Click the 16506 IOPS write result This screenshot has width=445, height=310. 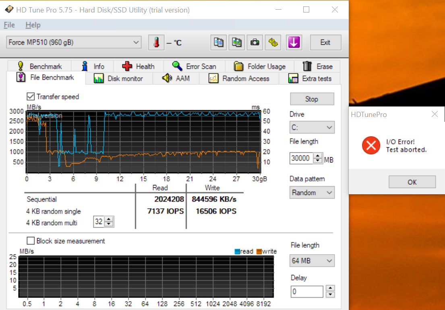point(216,211)
